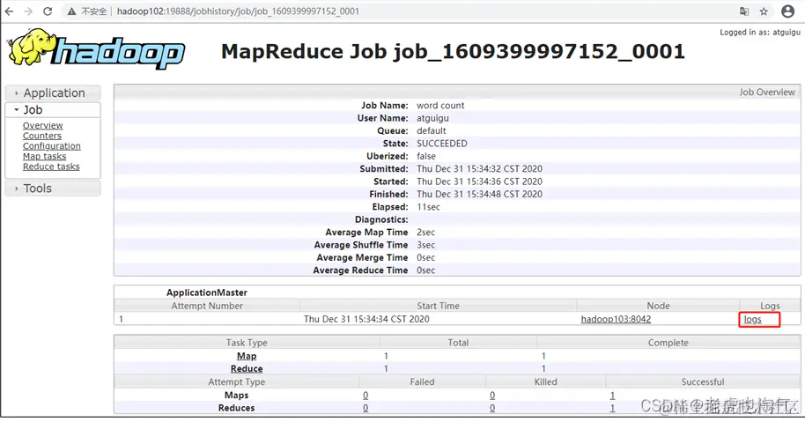Expand the Application sidebar section
The width and height of the screenshot is (805, 422).
coord(53,93)
